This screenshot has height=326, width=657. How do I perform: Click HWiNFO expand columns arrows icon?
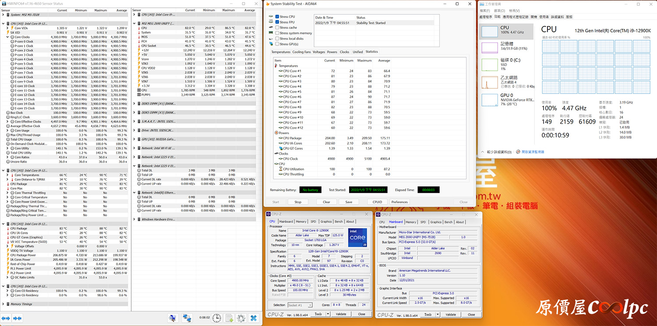6,318
